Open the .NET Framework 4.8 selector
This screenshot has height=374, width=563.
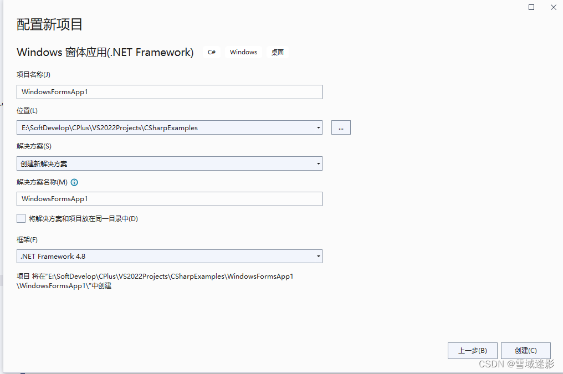pos(318,256)
